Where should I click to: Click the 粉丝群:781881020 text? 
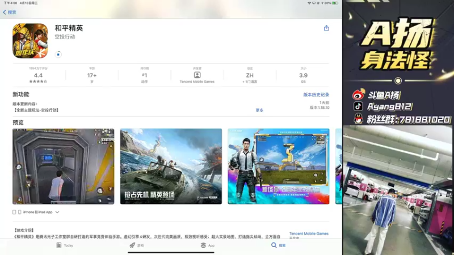[409, 119]
